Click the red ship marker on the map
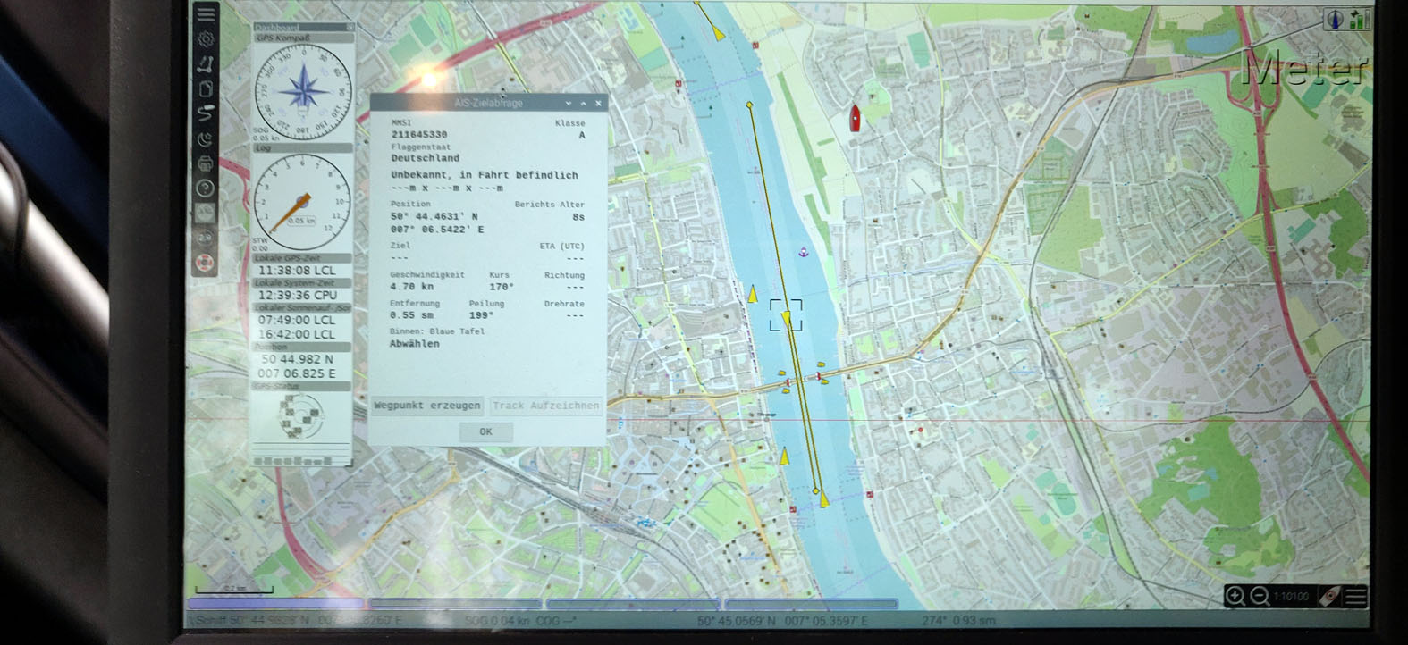Screen dimensions: 1408x645 (x=855, y=117)
